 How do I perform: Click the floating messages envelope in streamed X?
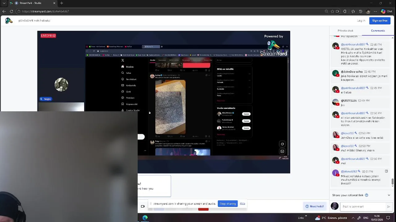[282, 151]
